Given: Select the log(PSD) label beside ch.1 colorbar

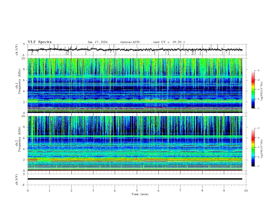Looking at the screenshot, I should [x=262, y=91].
